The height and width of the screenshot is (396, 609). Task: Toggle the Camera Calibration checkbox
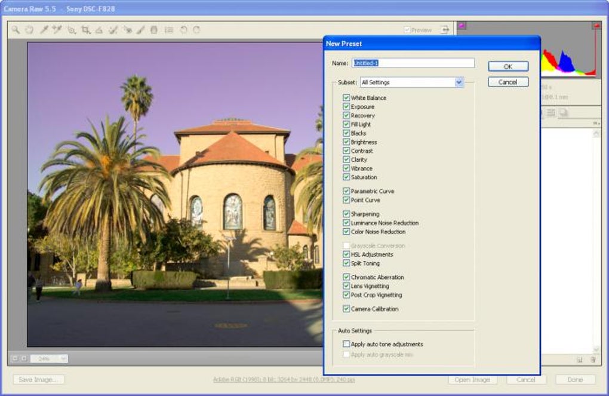coord(346,309)
